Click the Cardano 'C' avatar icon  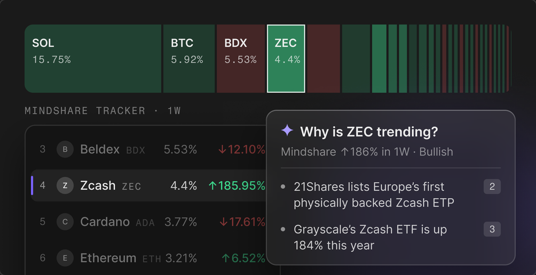65,222
